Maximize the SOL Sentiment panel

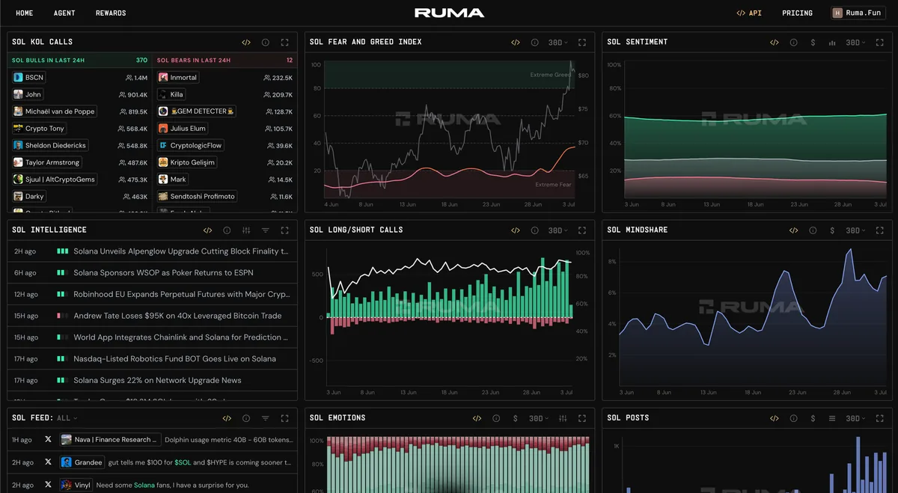click(x=880, y=43)
